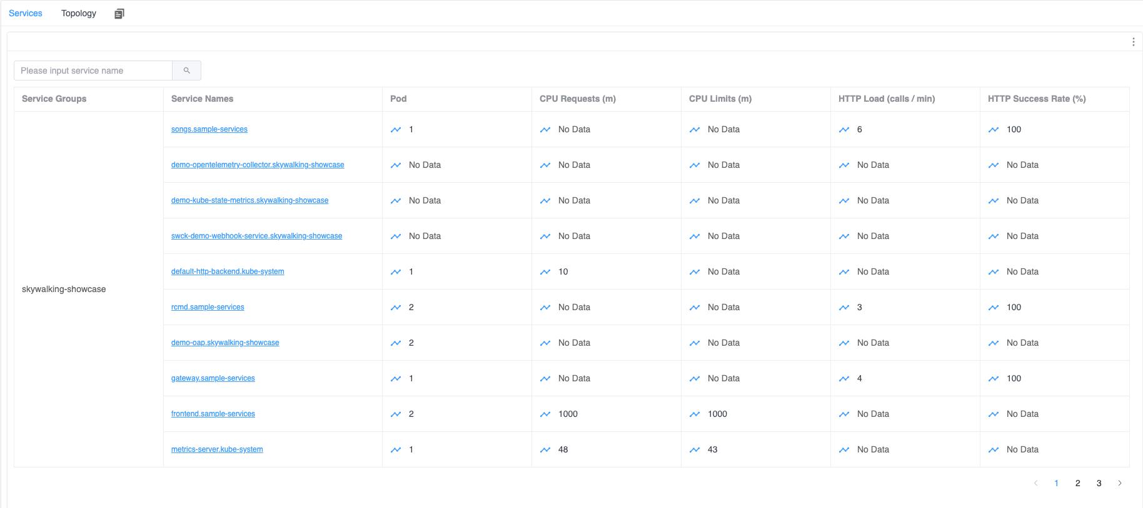
Task: Switch to the Topology tab
Action: 79,13
